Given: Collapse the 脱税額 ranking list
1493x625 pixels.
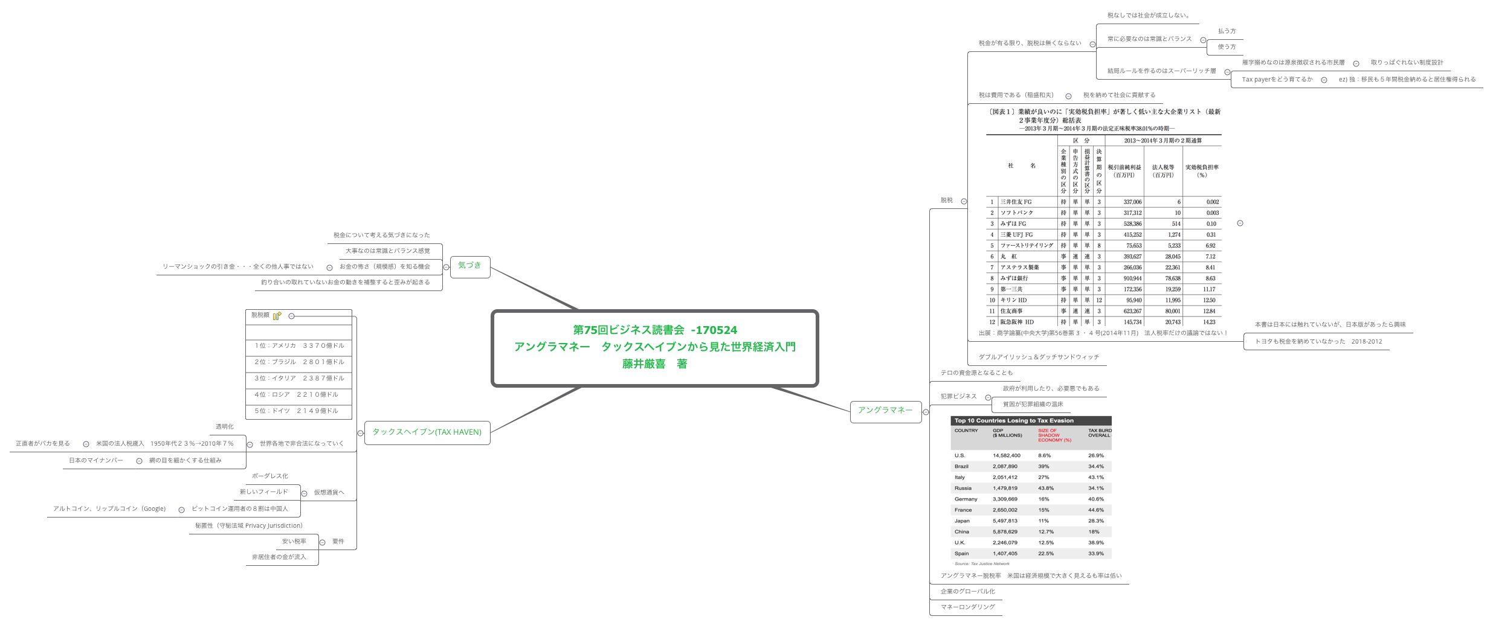Looking at the screenshot, I should tap(291, 316).
